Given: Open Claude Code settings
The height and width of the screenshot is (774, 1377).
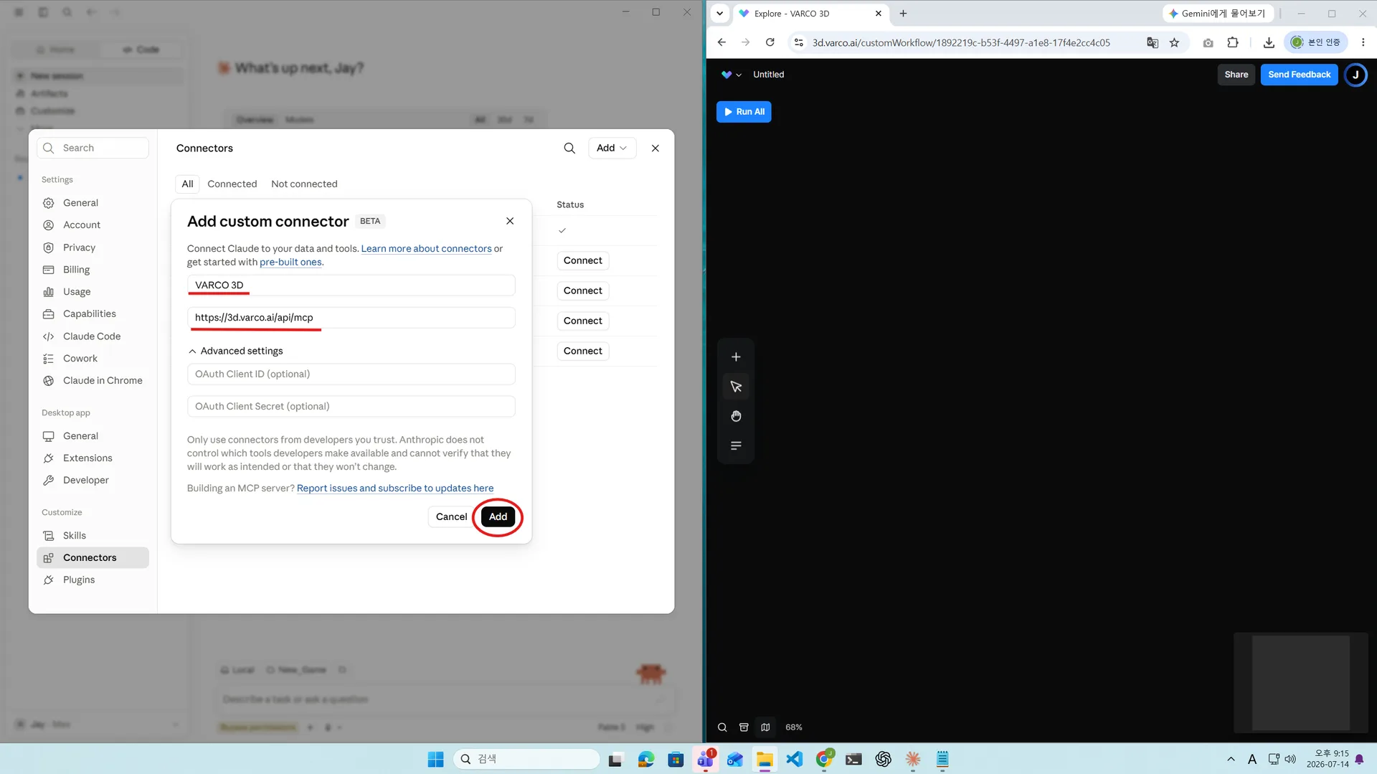Looking at the screenshot, I should click(x=93, y=336).
